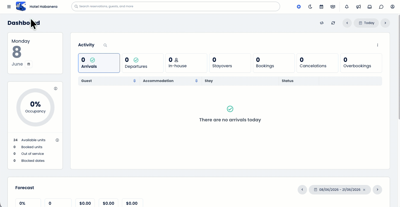Image resolution: width=400 pixels, height=207 pixels.
Task: Open the megaphone announcements icon
Action: point(358,7)
